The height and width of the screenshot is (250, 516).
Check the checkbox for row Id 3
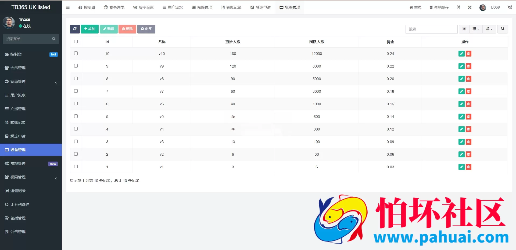tap(76, 141)
